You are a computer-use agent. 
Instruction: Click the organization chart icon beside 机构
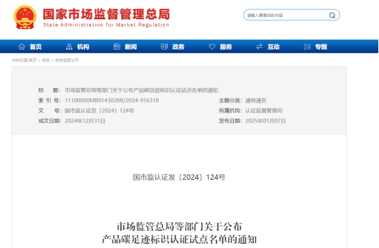click(x=69, y=46)
